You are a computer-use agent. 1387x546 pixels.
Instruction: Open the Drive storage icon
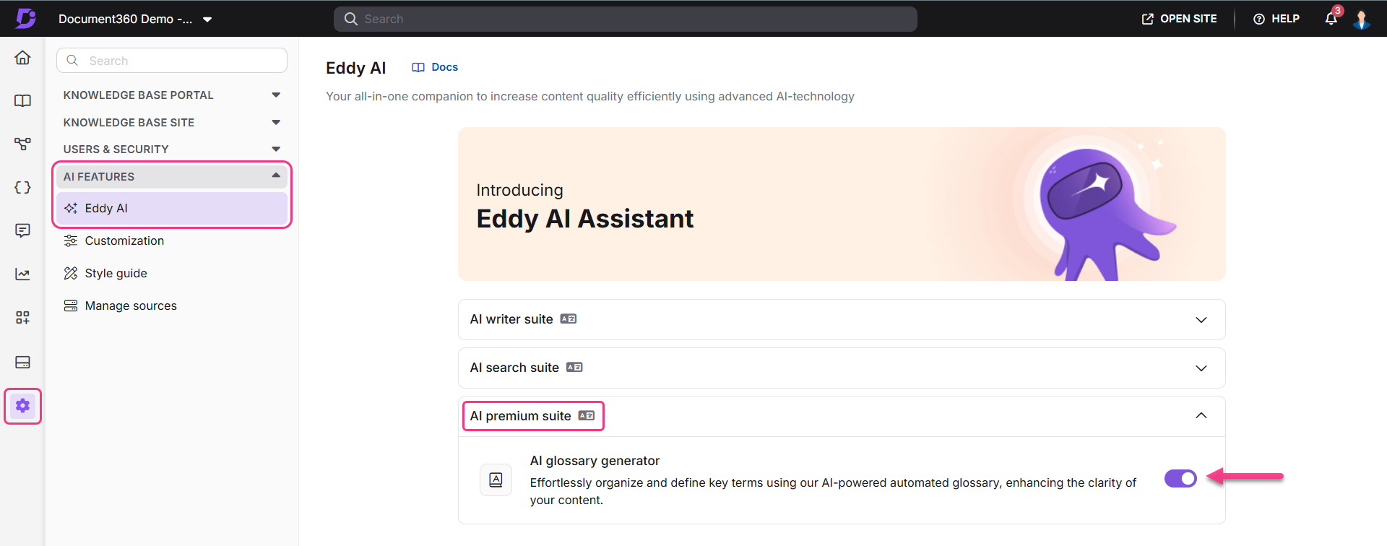pos(22,362)
